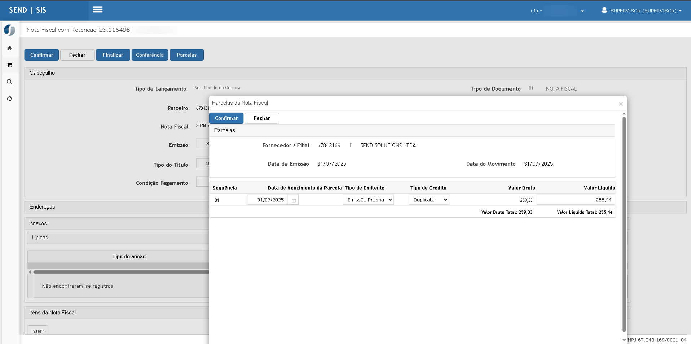Open the thumbs-up sidebar icon
The image size is (691, 344).
(9, 98)
